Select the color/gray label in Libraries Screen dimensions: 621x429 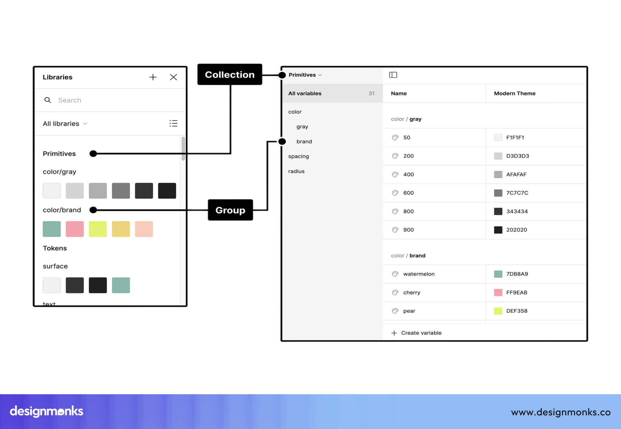click(60, 172)
